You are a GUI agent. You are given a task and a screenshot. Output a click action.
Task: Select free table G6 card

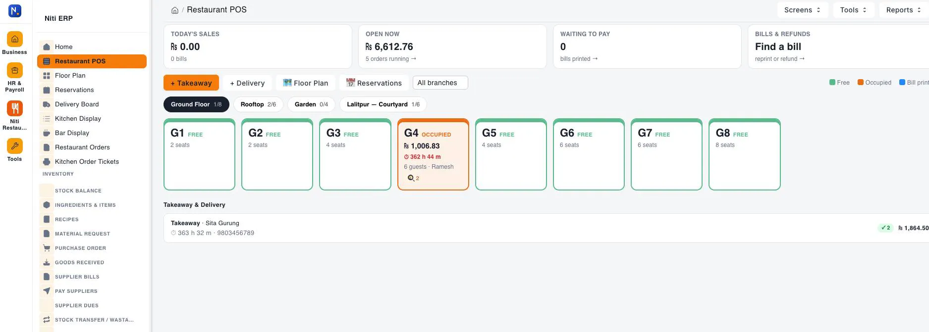(589, 154)
